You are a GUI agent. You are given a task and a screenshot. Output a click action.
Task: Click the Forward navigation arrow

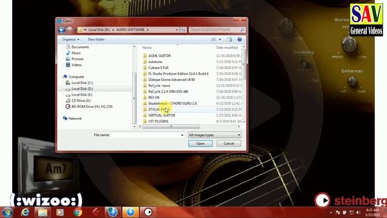click(70, 30)
